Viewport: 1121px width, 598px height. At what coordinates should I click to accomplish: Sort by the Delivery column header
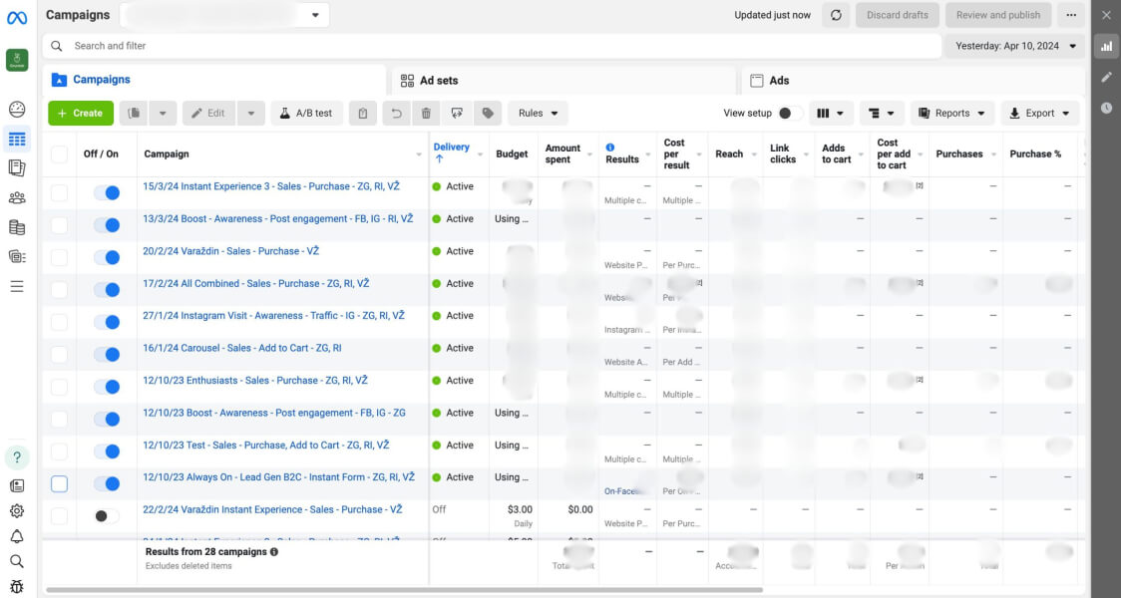[x=452, y=152]
